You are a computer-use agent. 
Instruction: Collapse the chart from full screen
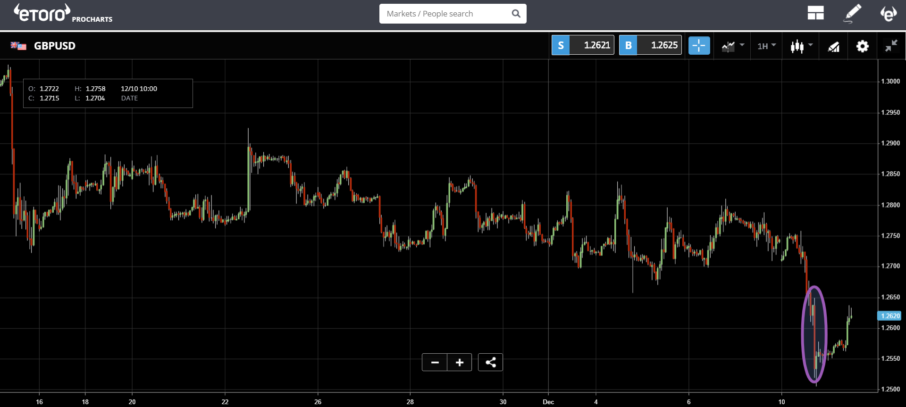point(891,46)
